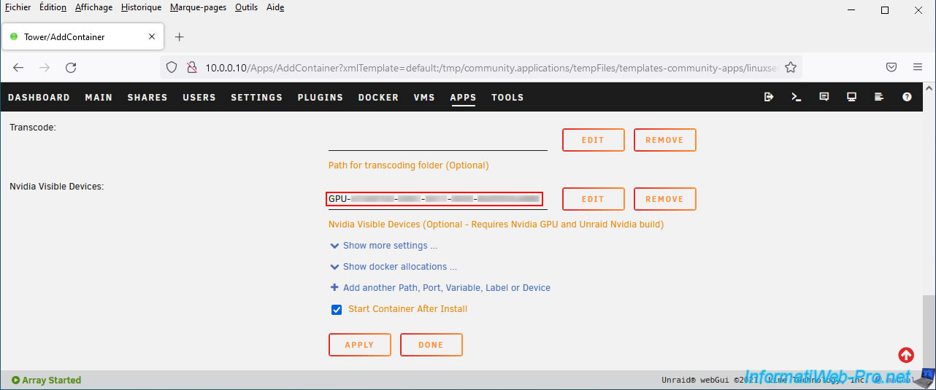Viewport: 936px width, 390px height.
Task: Click the page vertical scrollbar thumb
Action: point(928,332)
